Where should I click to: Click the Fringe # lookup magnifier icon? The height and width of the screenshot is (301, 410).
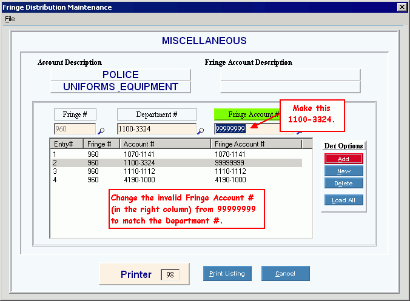coord(101,130)
